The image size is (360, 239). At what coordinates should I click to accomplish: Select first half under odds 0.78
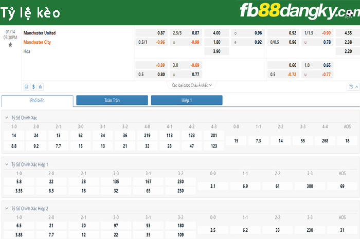(317, 42)
